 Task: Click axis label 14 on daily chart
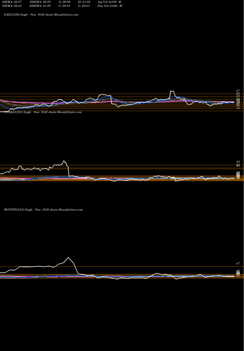click(x=238, y=108)
